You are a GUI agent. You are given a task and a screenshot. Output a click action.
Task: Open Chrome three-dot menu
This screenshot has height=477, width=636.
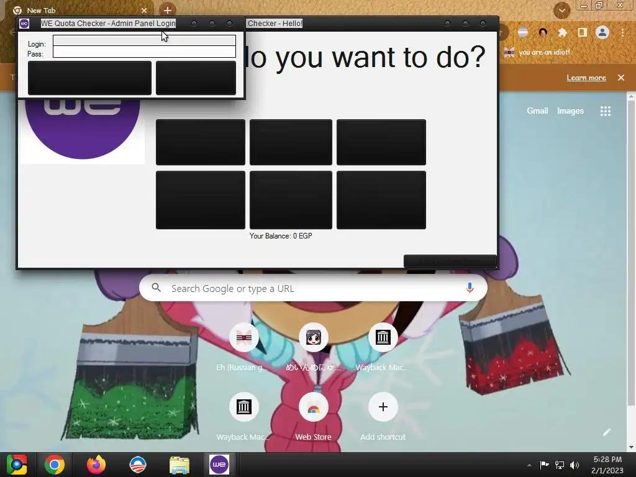click(x=622, y=32)
